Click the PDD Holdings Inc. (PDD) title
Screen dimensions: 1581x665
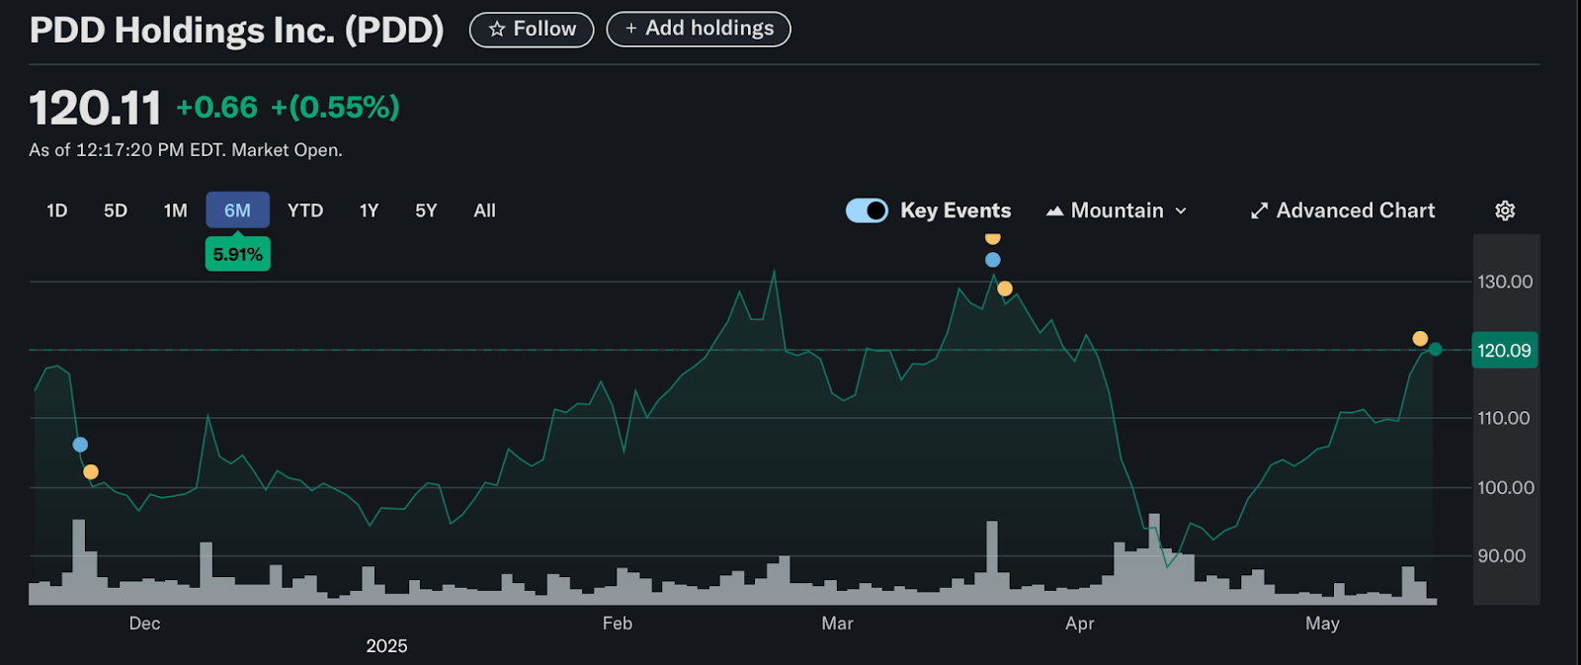237,31
